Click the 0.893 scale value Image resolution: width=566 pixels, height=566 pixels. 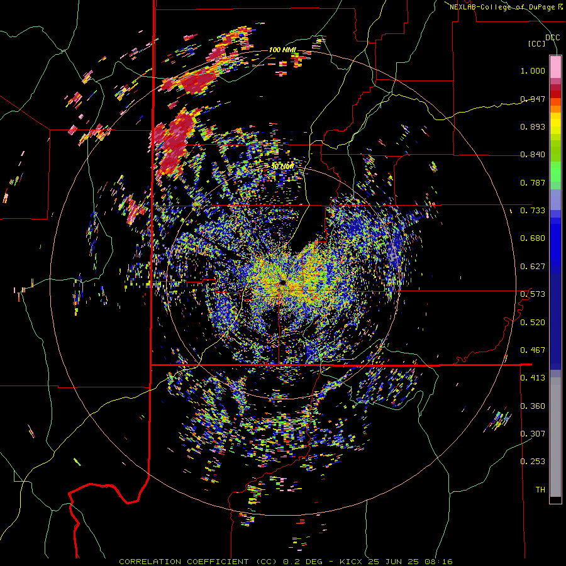click(533, 126)
